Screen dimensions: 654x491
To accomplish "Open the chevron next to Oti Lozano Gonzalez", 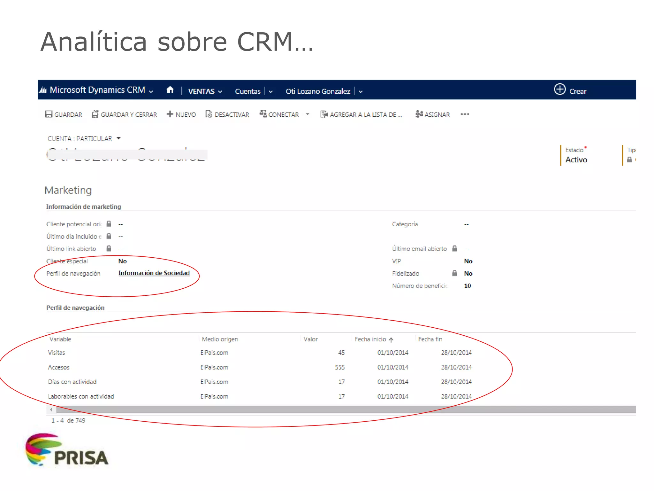I will point(361,92).
